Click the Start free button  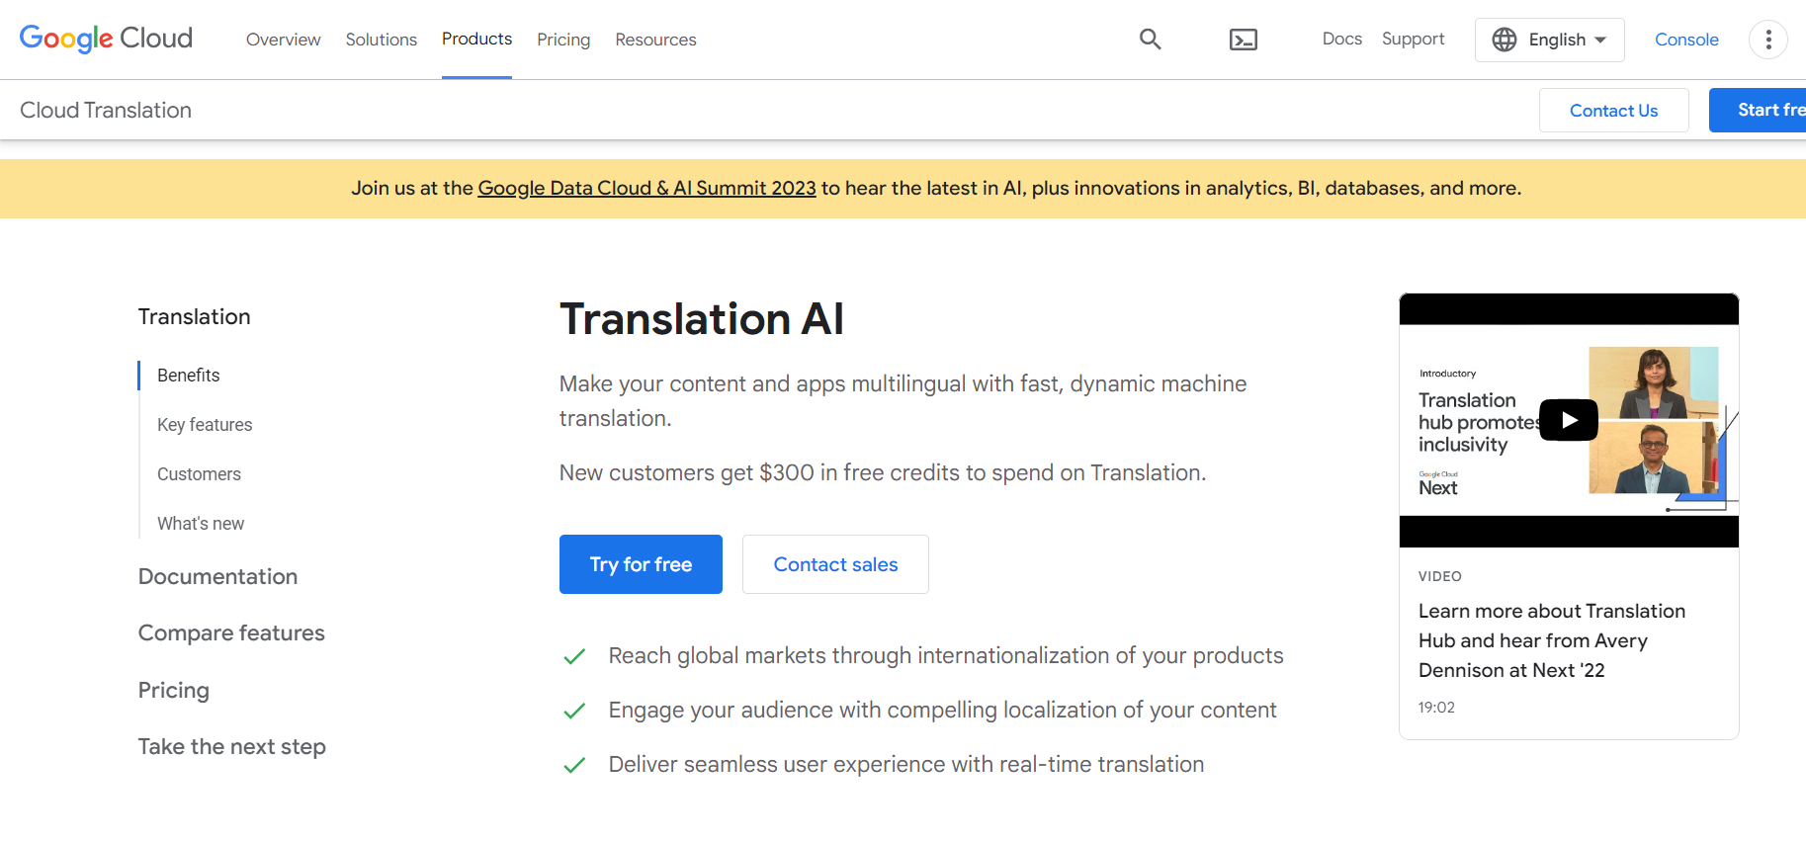[1759, 110]
